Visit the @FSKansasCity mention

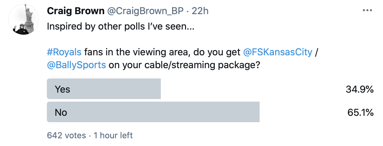[278, 52]
